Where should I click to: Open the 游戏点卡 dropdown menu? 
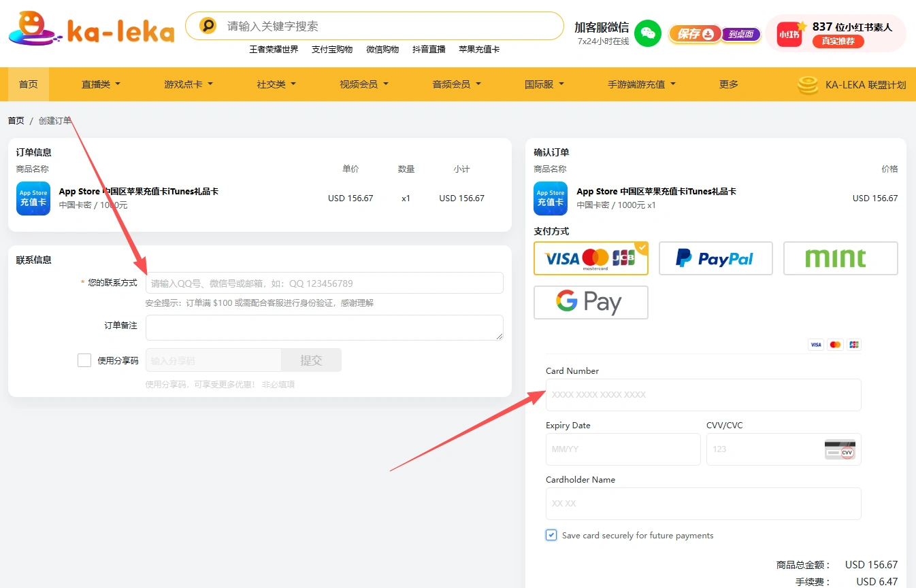189,84
